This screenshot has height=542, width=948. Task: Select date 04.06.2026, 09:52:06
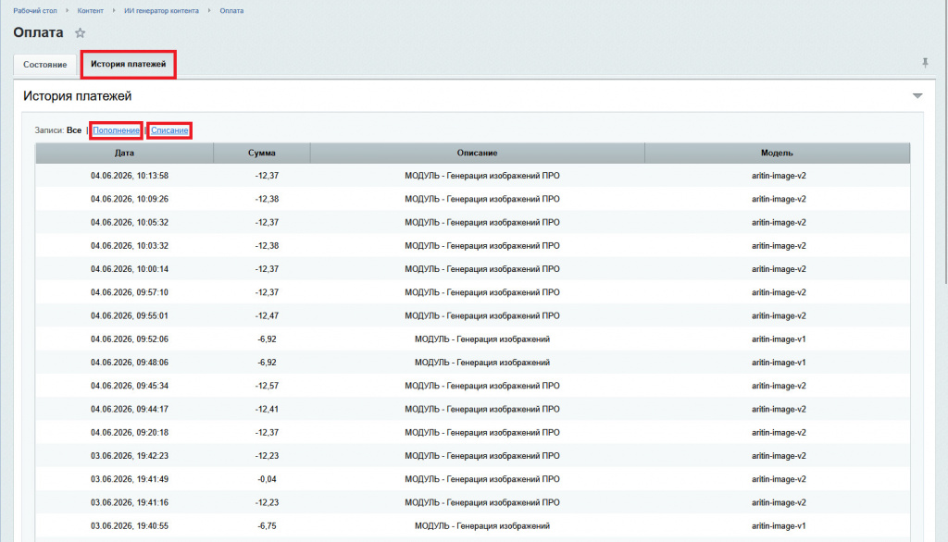[x=130, y=339]
